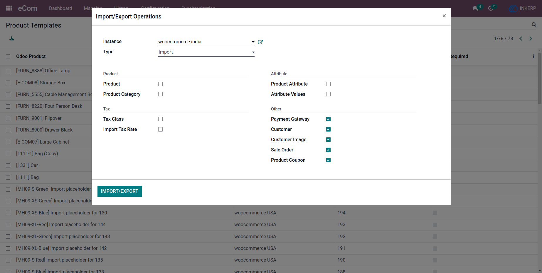Screen dimensions: 542x273
Task: Sort by Odoo Product column header
Action: point(31,56)
